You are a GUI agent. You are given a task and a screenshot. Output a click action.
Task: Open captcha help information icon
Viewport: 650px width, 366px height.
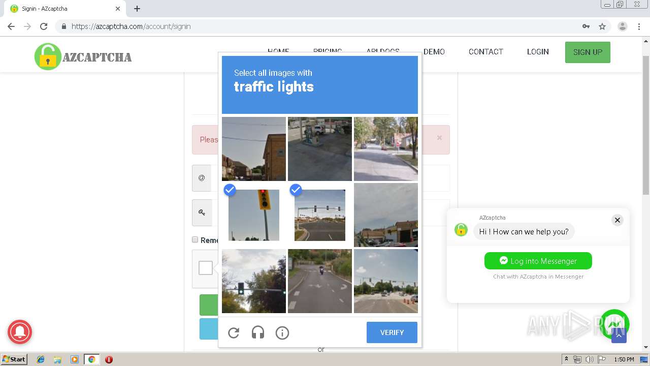[282, 332]
